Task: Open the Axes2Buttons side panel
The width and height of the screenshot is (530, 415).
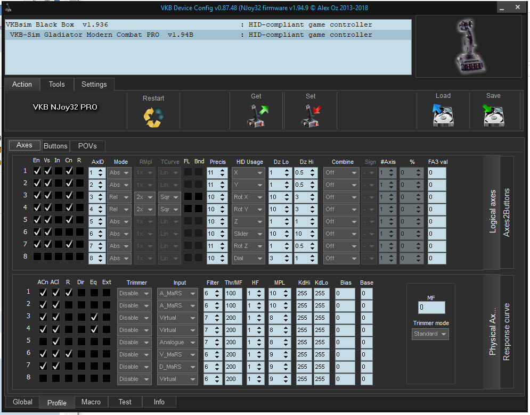Action: tap(507, 212)
